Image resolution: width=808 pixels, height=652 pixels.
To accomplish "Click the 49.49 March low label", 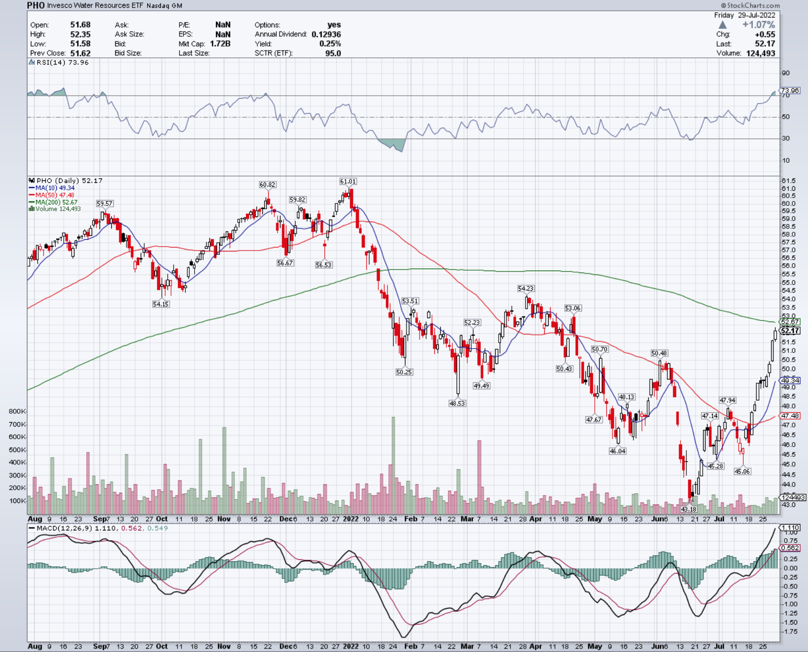I will [x=481, y=386].
